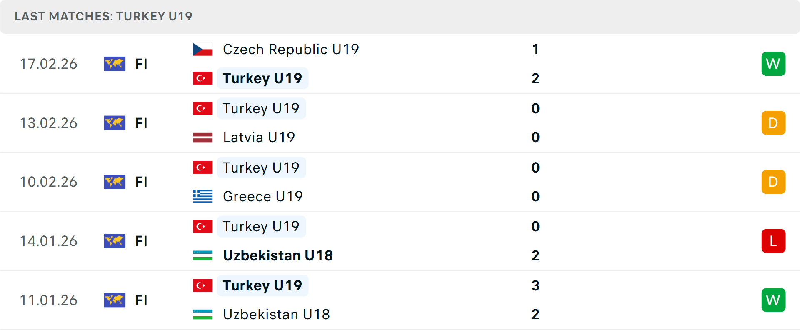Select bold Uzbekistan U18 team name
The height and width of the screenshot is (330, 800).
(x=277, y=255)
